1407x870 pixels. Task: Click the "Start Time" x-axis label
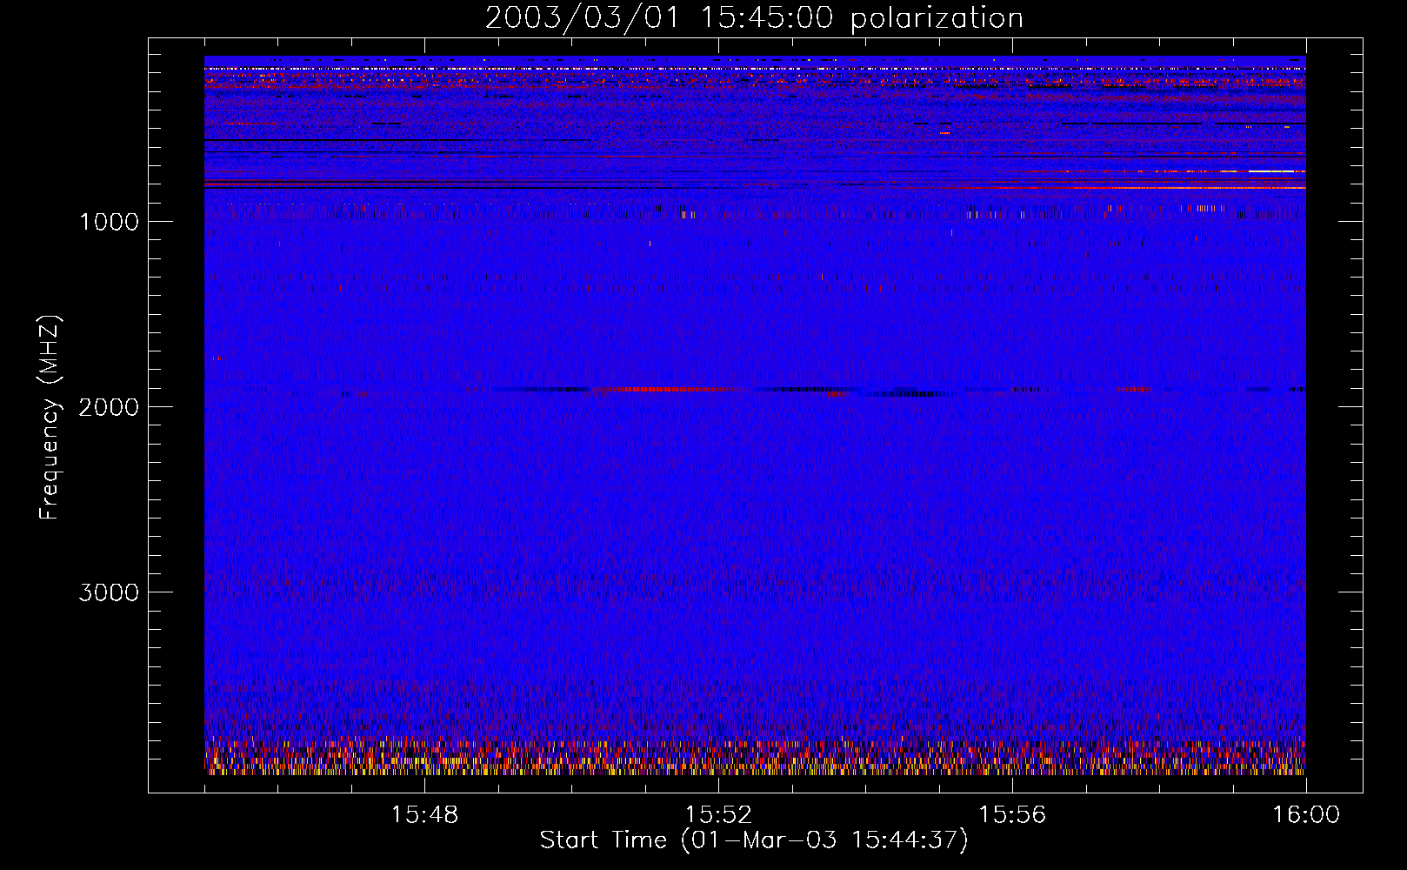pyautogui.click(x=753, y=840)
